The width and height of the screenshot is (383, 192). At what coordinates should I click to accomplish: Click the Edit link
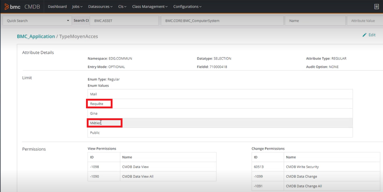click(372, 35)
